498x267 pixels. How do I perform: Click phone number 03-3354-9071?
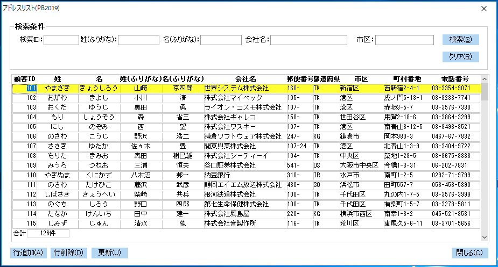click(x=455, y=88)
